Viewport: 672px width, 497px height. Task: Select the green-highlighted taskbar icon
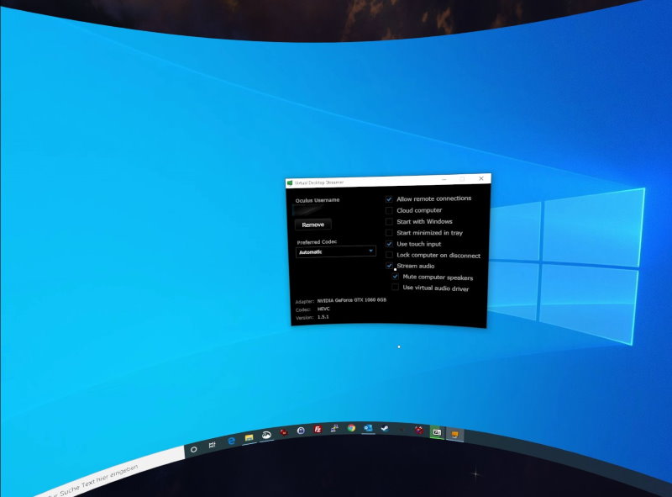coord(437,432)
